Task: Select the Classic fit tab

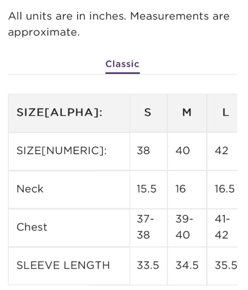Action: (122, 64)
